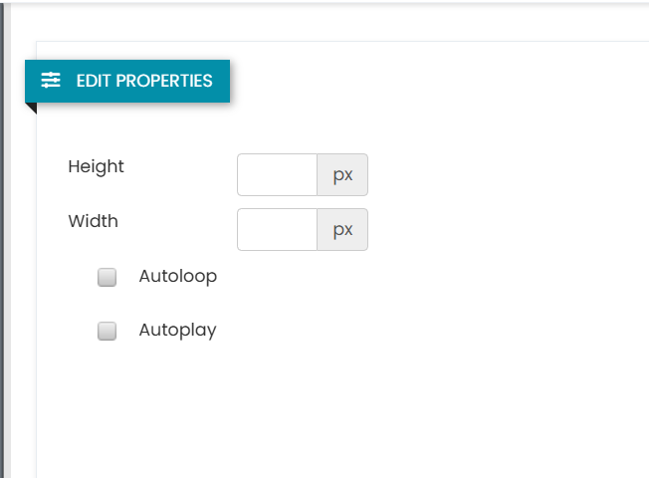Click the light gray strip beside the panel

click(x=7, y=240)
